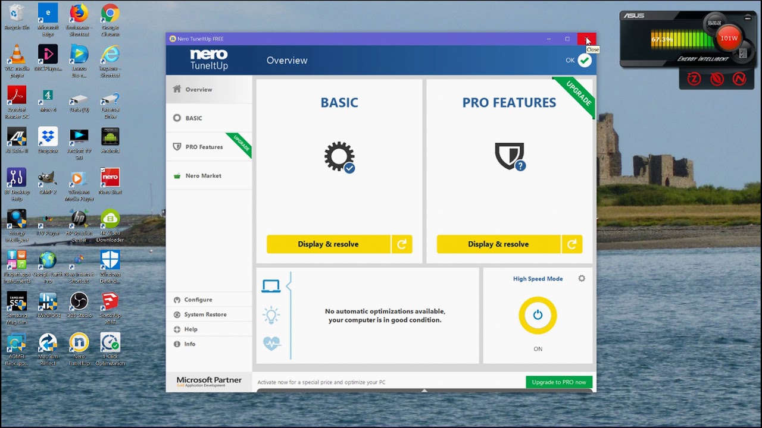The image size is (762, 428).
Task: Click the Nero TuneItUp logo in header
Action: coord(209,60)
